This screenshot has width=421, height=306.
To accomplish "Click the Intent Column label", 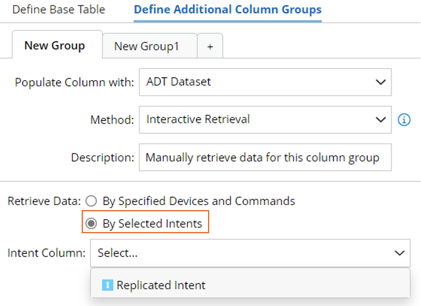I will pyautogui.click(x=46, y=253).
